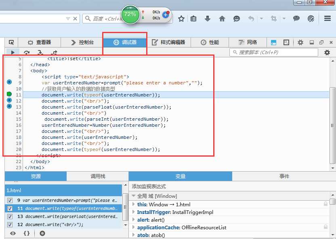Open the screenshot crop dropdown arrow

[x=284, y=19]
